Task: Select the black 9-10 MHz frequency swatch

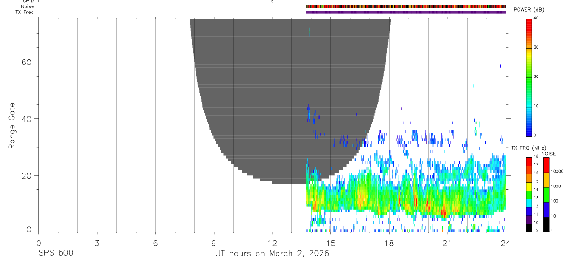Action: pos(529,228)
